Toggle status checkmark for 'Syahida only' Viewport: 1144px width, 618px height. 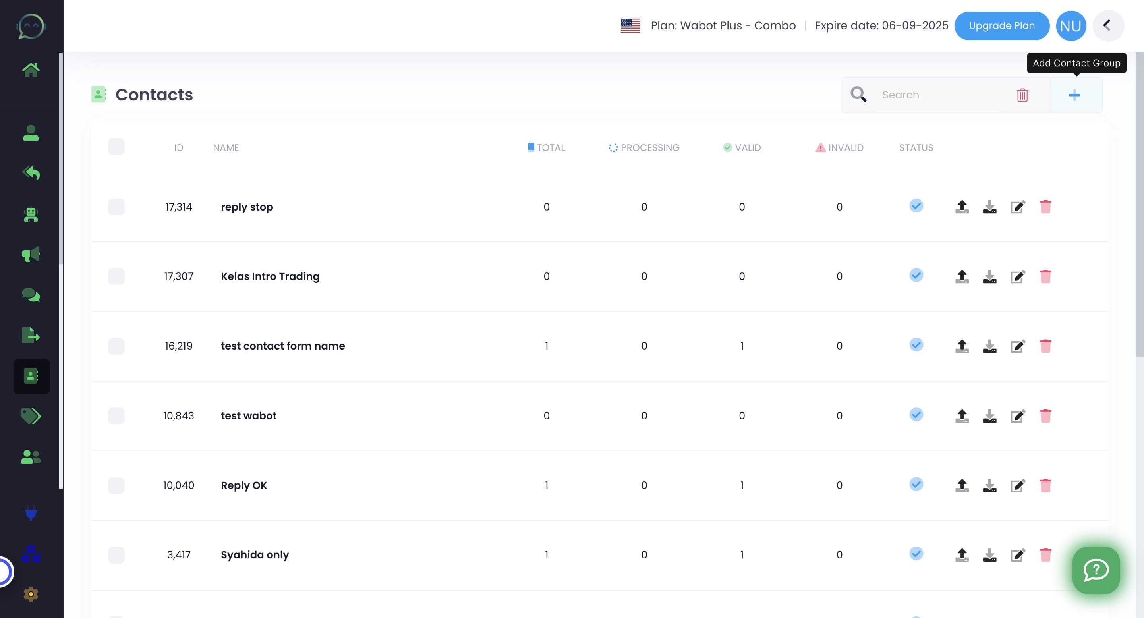tap(916, 554)
